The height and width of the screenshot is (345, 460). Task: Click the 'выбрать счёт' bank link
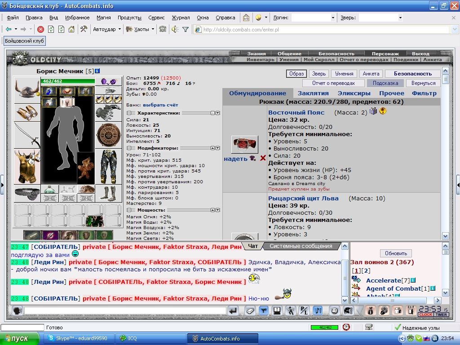160,105
